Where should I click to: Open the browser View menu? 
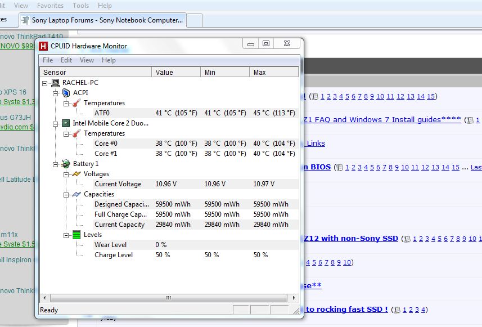(x=21, y=6)
